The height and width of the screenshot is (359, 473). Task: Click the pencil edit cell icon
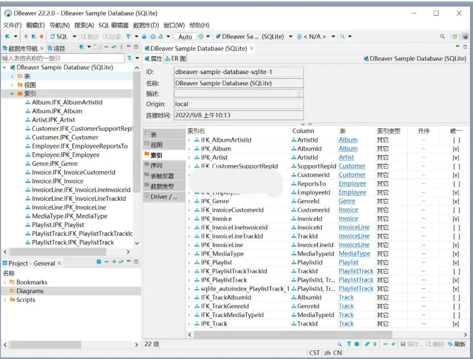click(369, 344)
